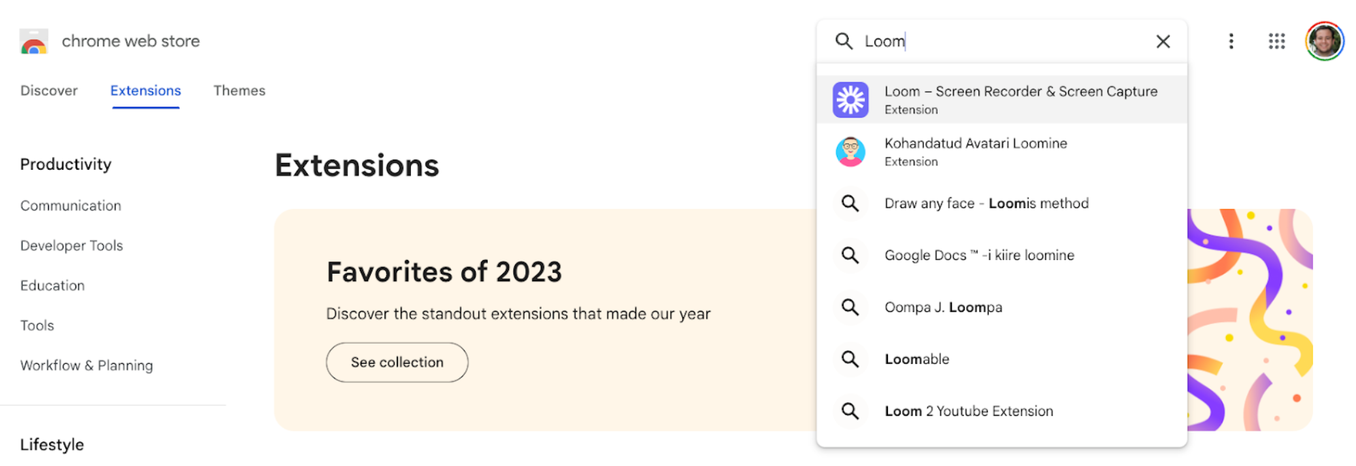The height and width of the screenshot is (466, 1356).
Task: Click the Chrome Web Store logo
Action: pyautogui.click(x=34, y=41)
